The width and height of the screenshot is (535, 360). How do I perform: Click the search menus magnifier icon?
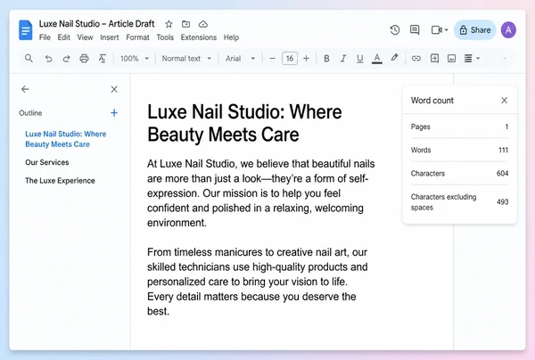pyautogui.click(x=29, y=58)
